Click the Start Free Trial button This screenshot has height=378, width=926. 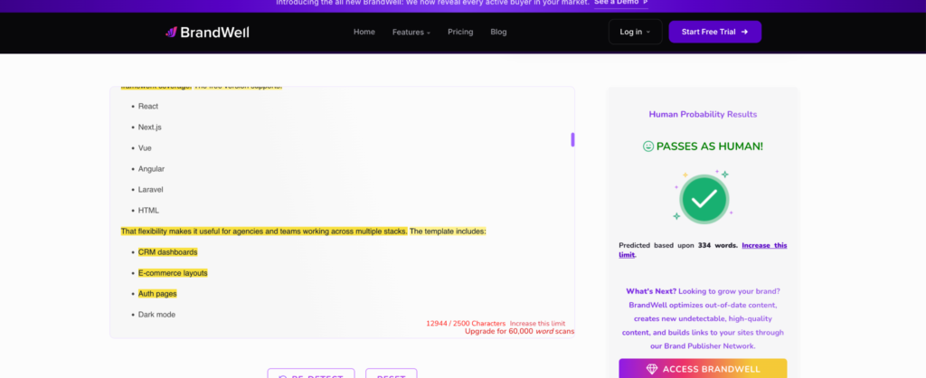[x=715, y=32]
